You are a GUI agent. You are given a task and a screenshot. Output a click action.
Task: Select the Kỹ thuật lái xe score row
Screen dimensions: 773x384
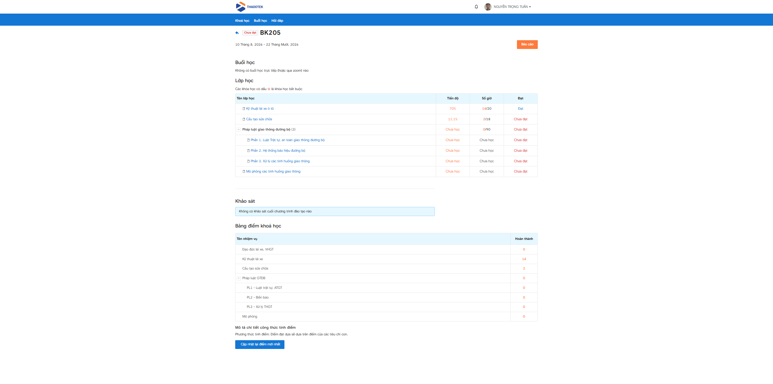[386, 259]
